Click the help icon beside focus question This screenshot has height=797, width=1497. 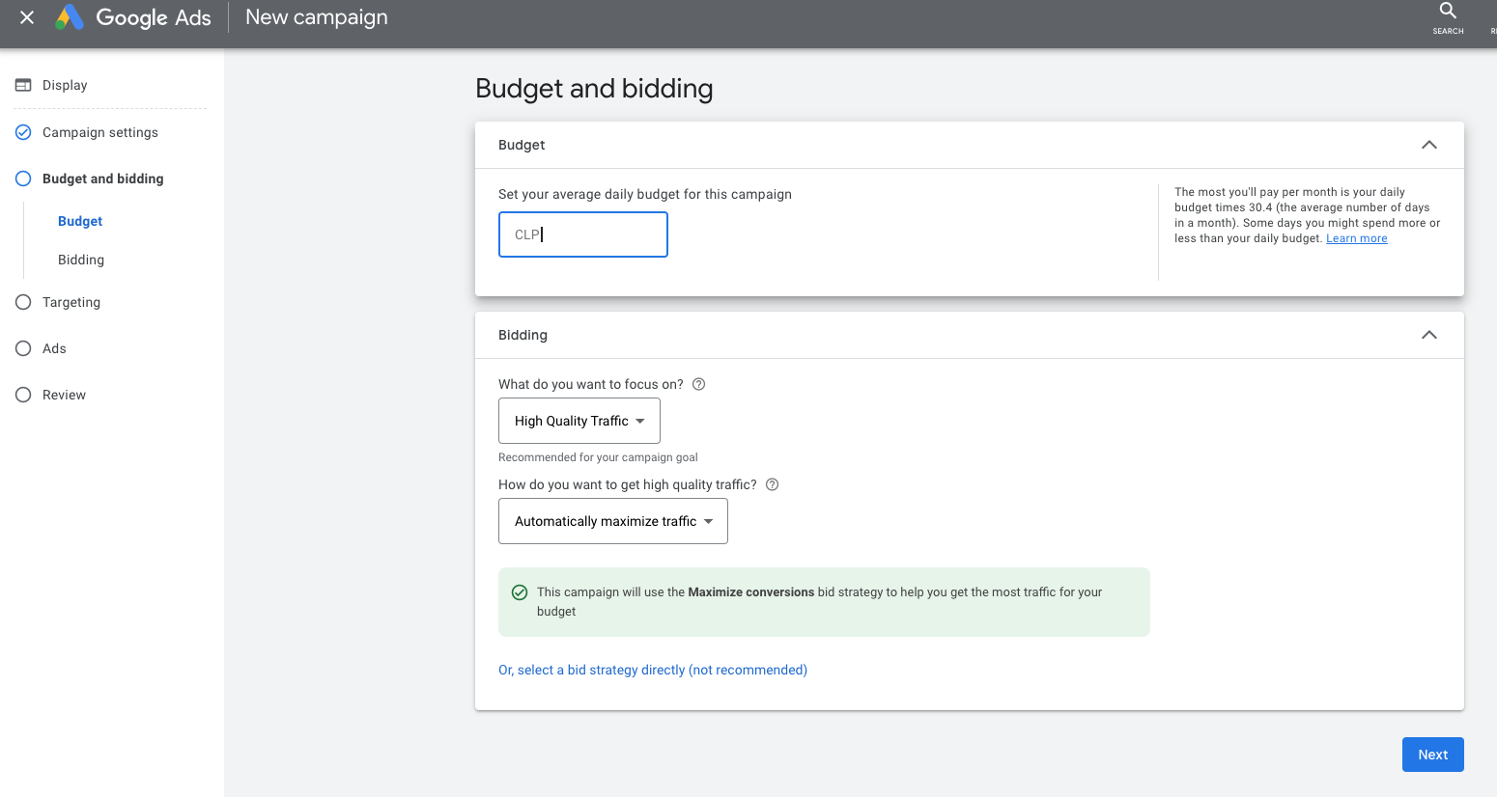pos(699,384)
